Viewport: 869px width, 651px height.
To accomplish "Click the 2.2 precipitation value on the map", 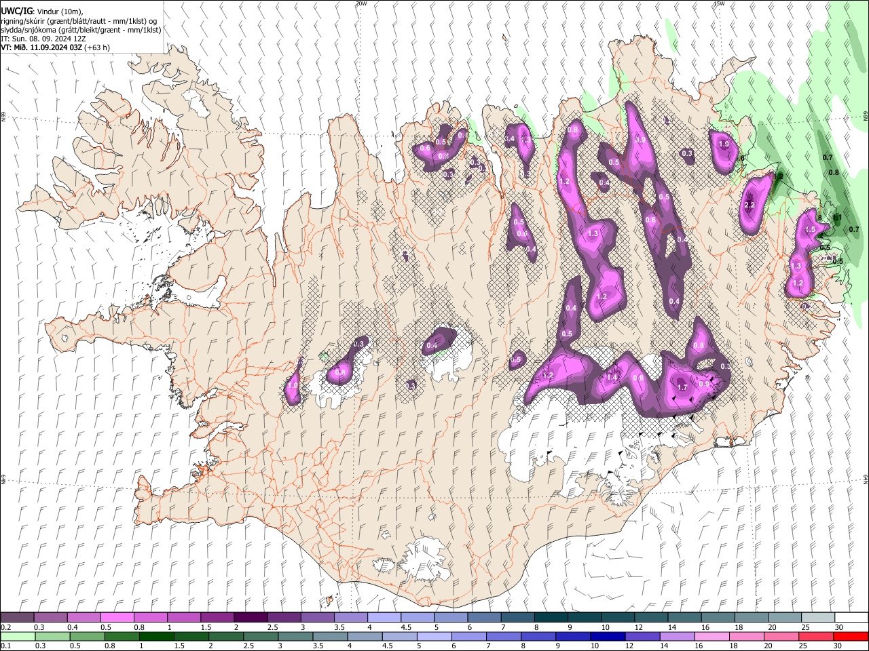I will 750,205.
